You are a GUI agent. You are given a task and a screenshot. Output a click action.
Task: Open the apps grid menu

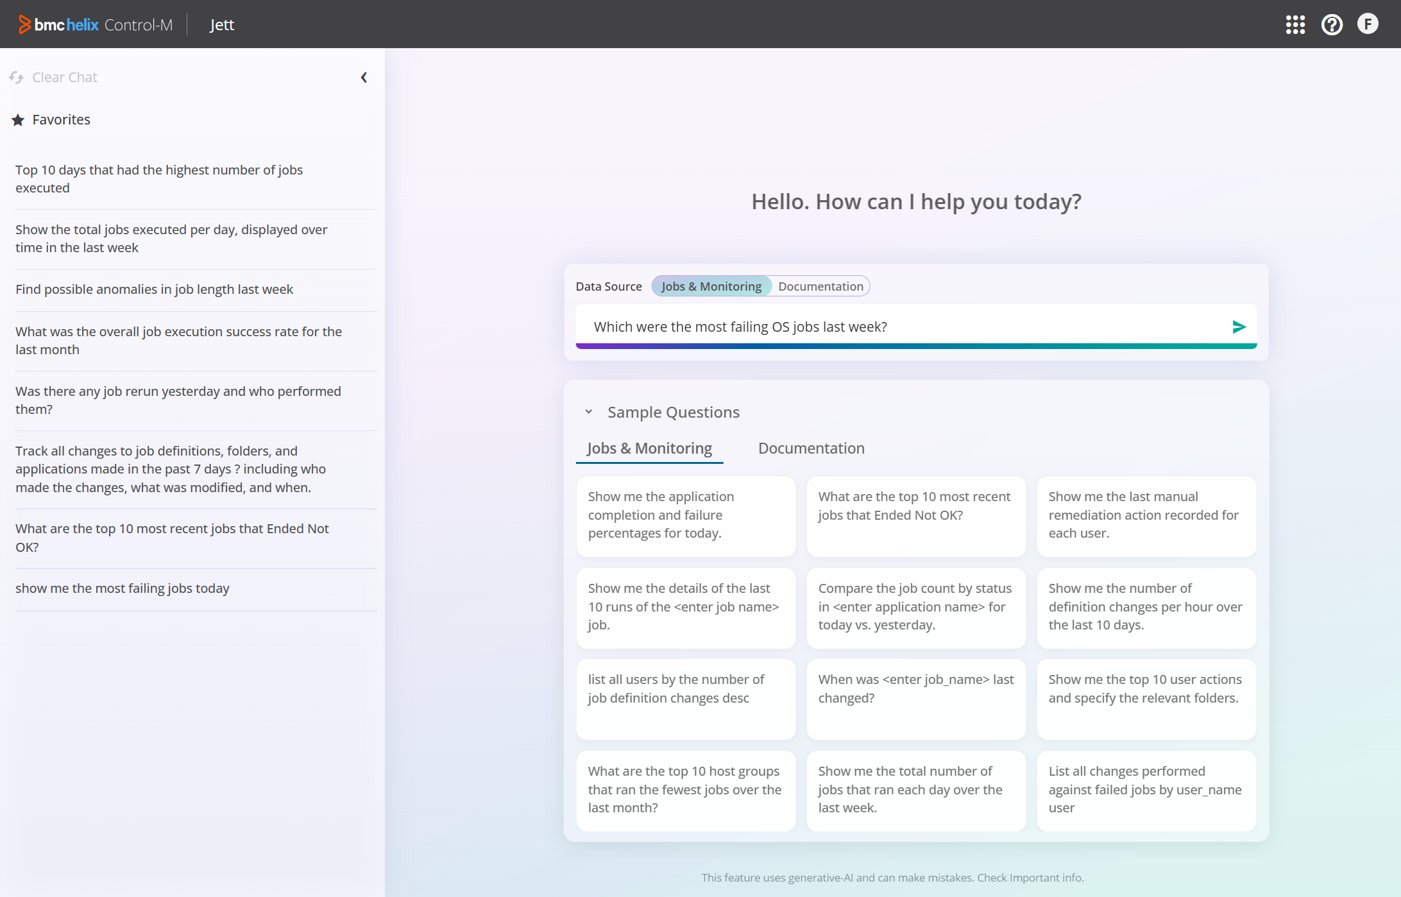tap(1295, 24)
